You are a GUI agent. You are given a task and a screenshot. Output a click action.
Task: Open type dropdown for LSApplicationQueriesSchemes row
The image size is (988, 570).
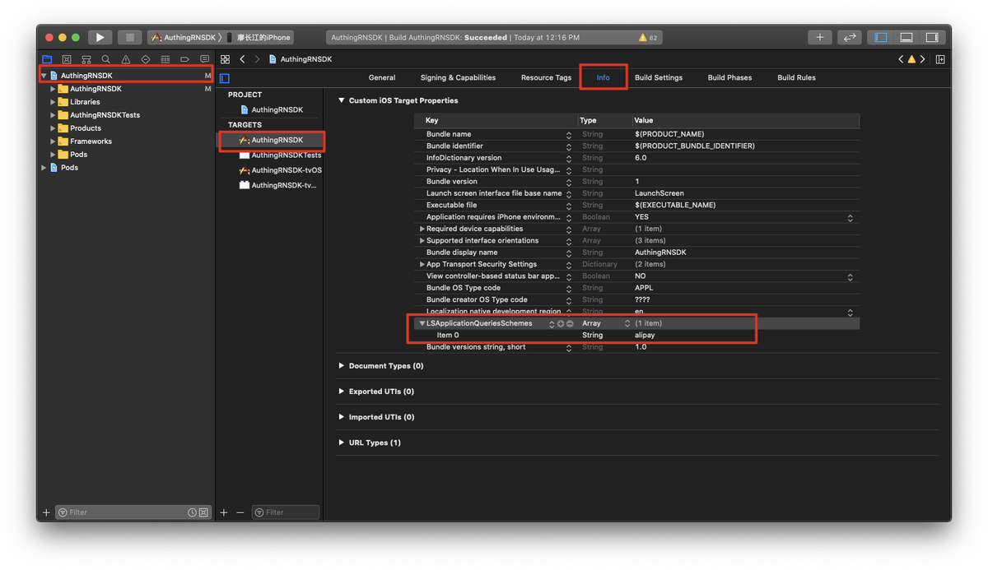pyautogui.click(x=627, y=323)
